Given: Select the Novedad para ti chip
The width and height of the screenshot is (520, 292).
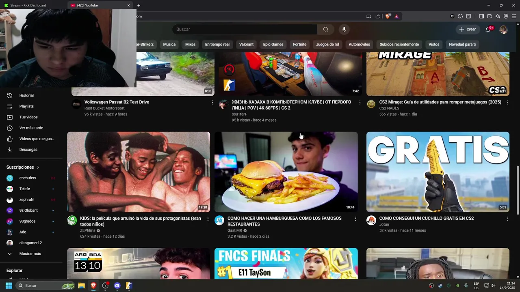Looking at the screenshot, I should [x=462, y=44].
